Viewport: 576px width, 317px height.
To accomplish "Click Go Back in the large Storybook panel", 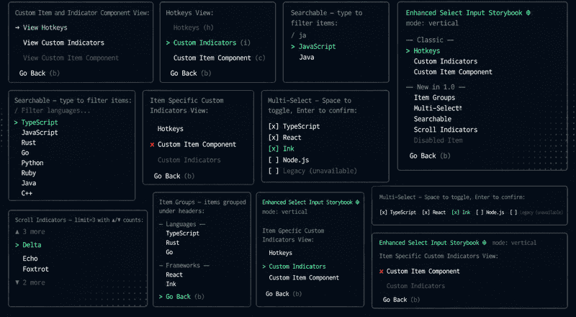I will [430, 156].
